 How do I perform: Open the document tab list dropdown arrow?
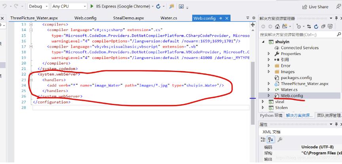[248, 18]
